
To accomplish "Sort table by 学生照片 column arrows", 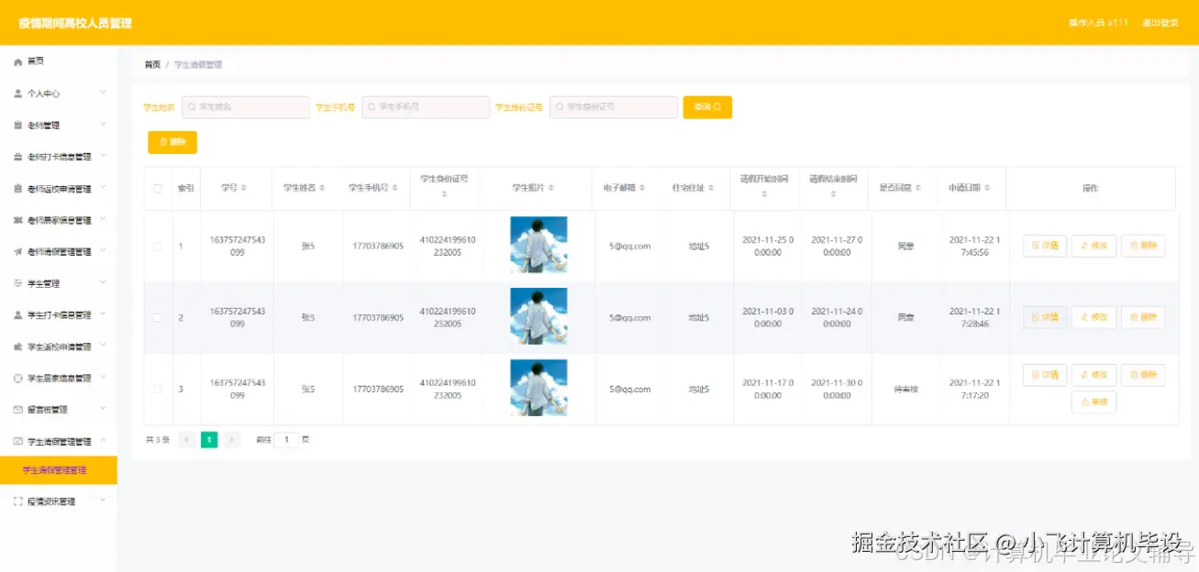I will [x=551, y=188].
